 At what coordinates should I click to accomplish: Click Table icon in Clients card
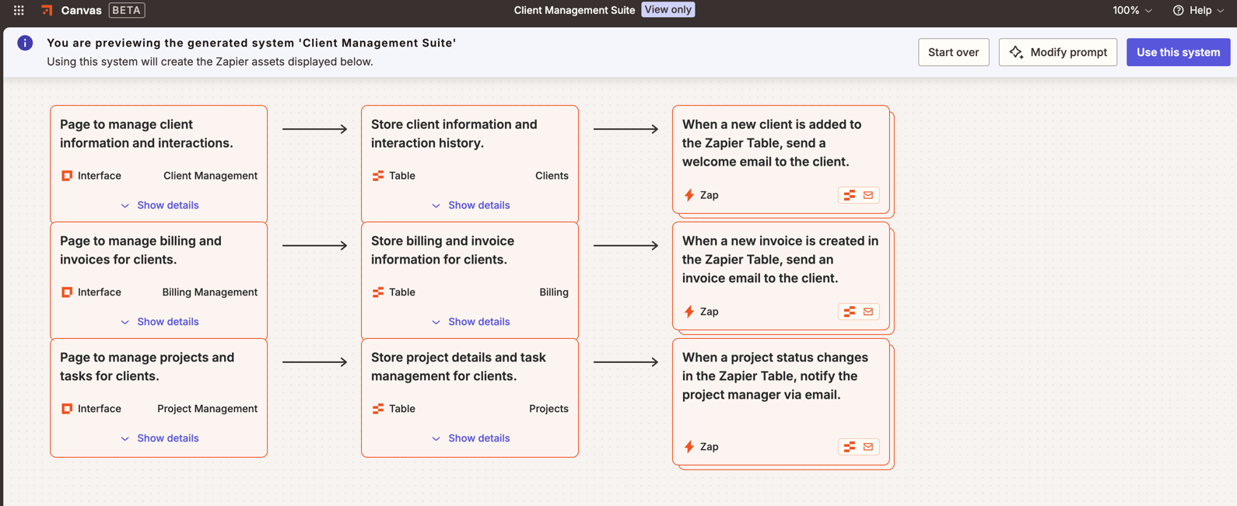(x=378, y=176)
